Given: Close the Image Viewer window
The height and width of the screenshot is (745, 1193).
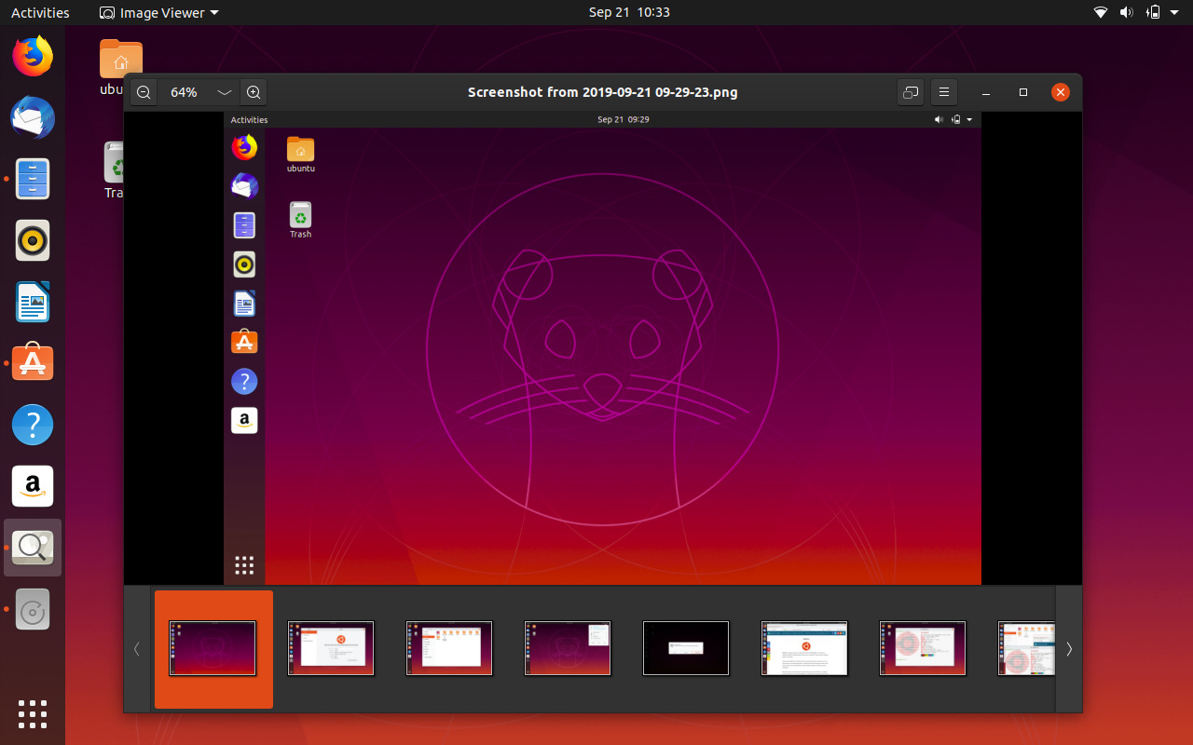Looking at the screenshot, I should point(1060,92).
